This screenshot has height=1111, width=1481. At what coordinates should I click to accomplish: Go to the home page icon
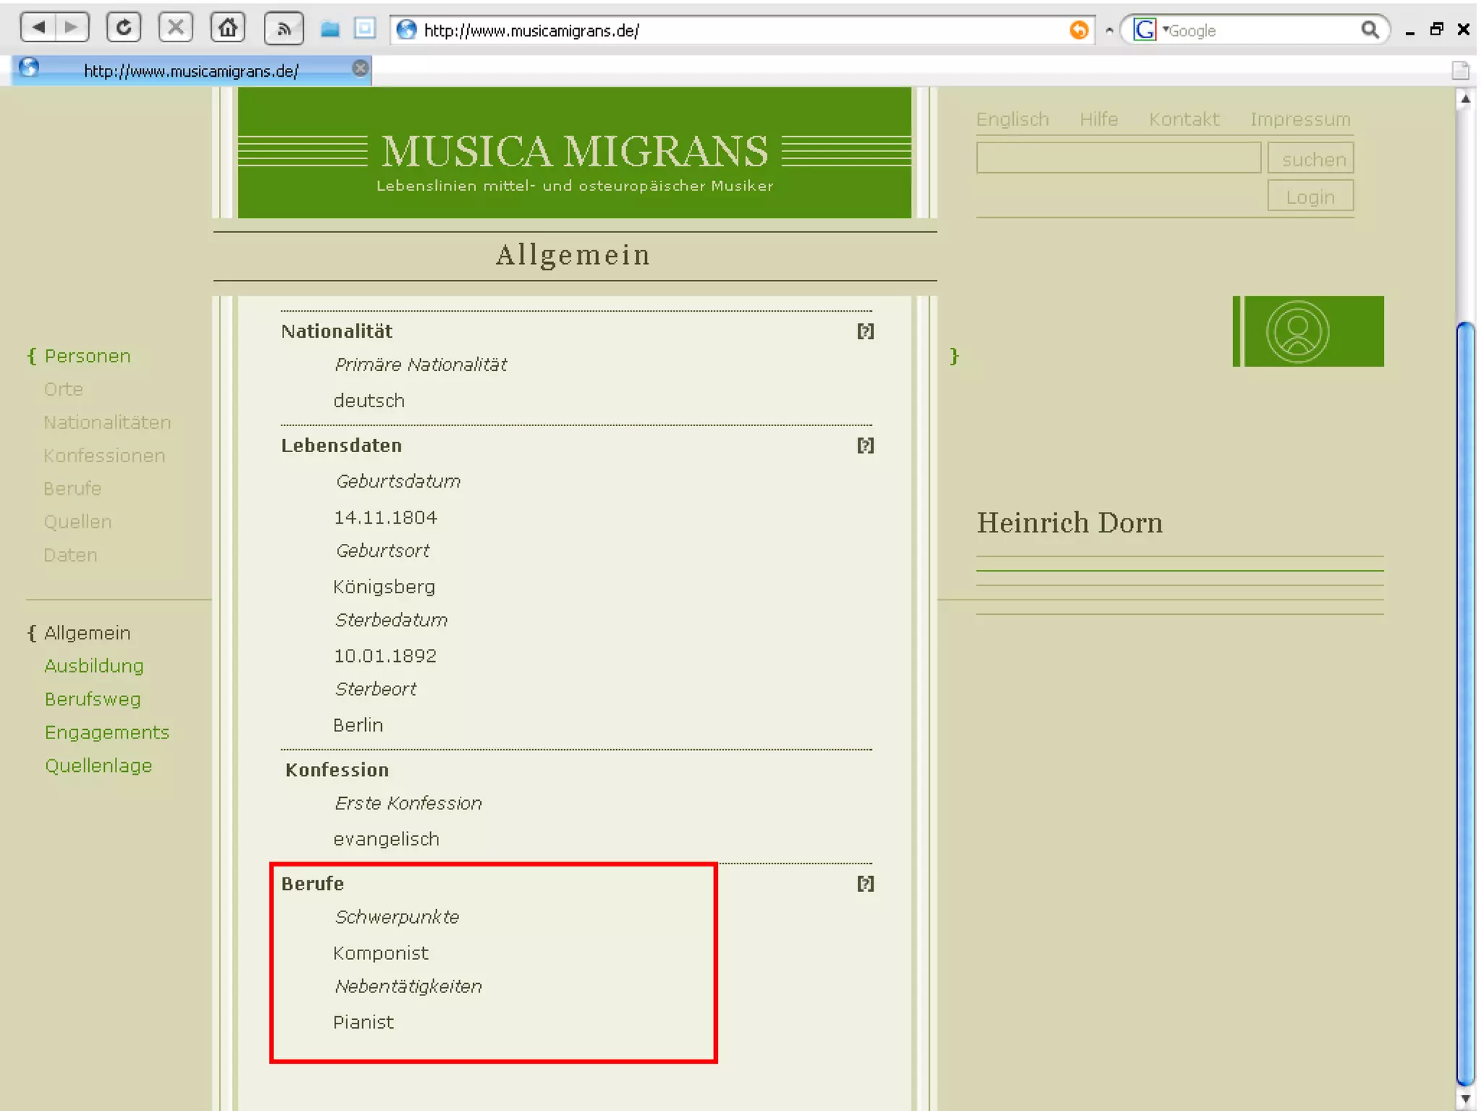[x=228, y=28]
